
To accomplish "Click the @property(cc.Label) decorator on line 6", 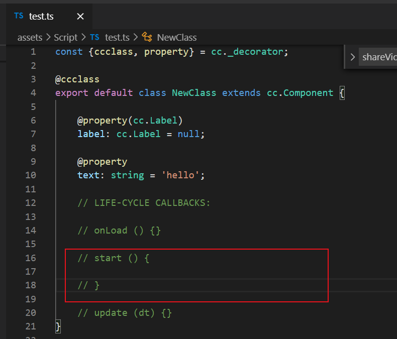I will 130,121.
